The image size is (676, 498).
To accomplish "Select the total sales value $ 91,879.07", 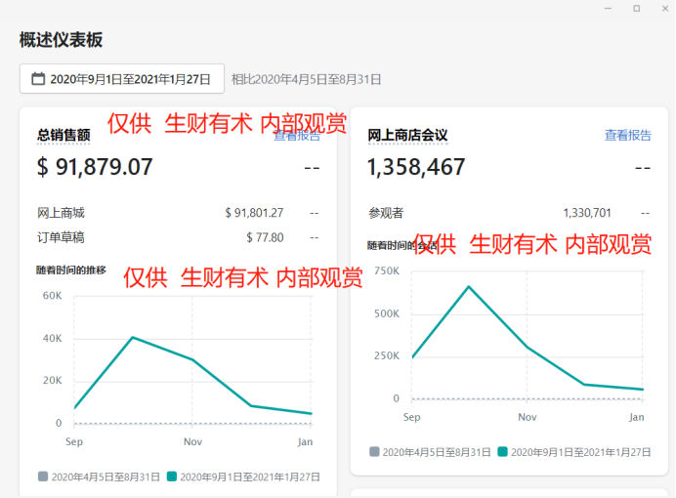I will [x=95, y=167].
